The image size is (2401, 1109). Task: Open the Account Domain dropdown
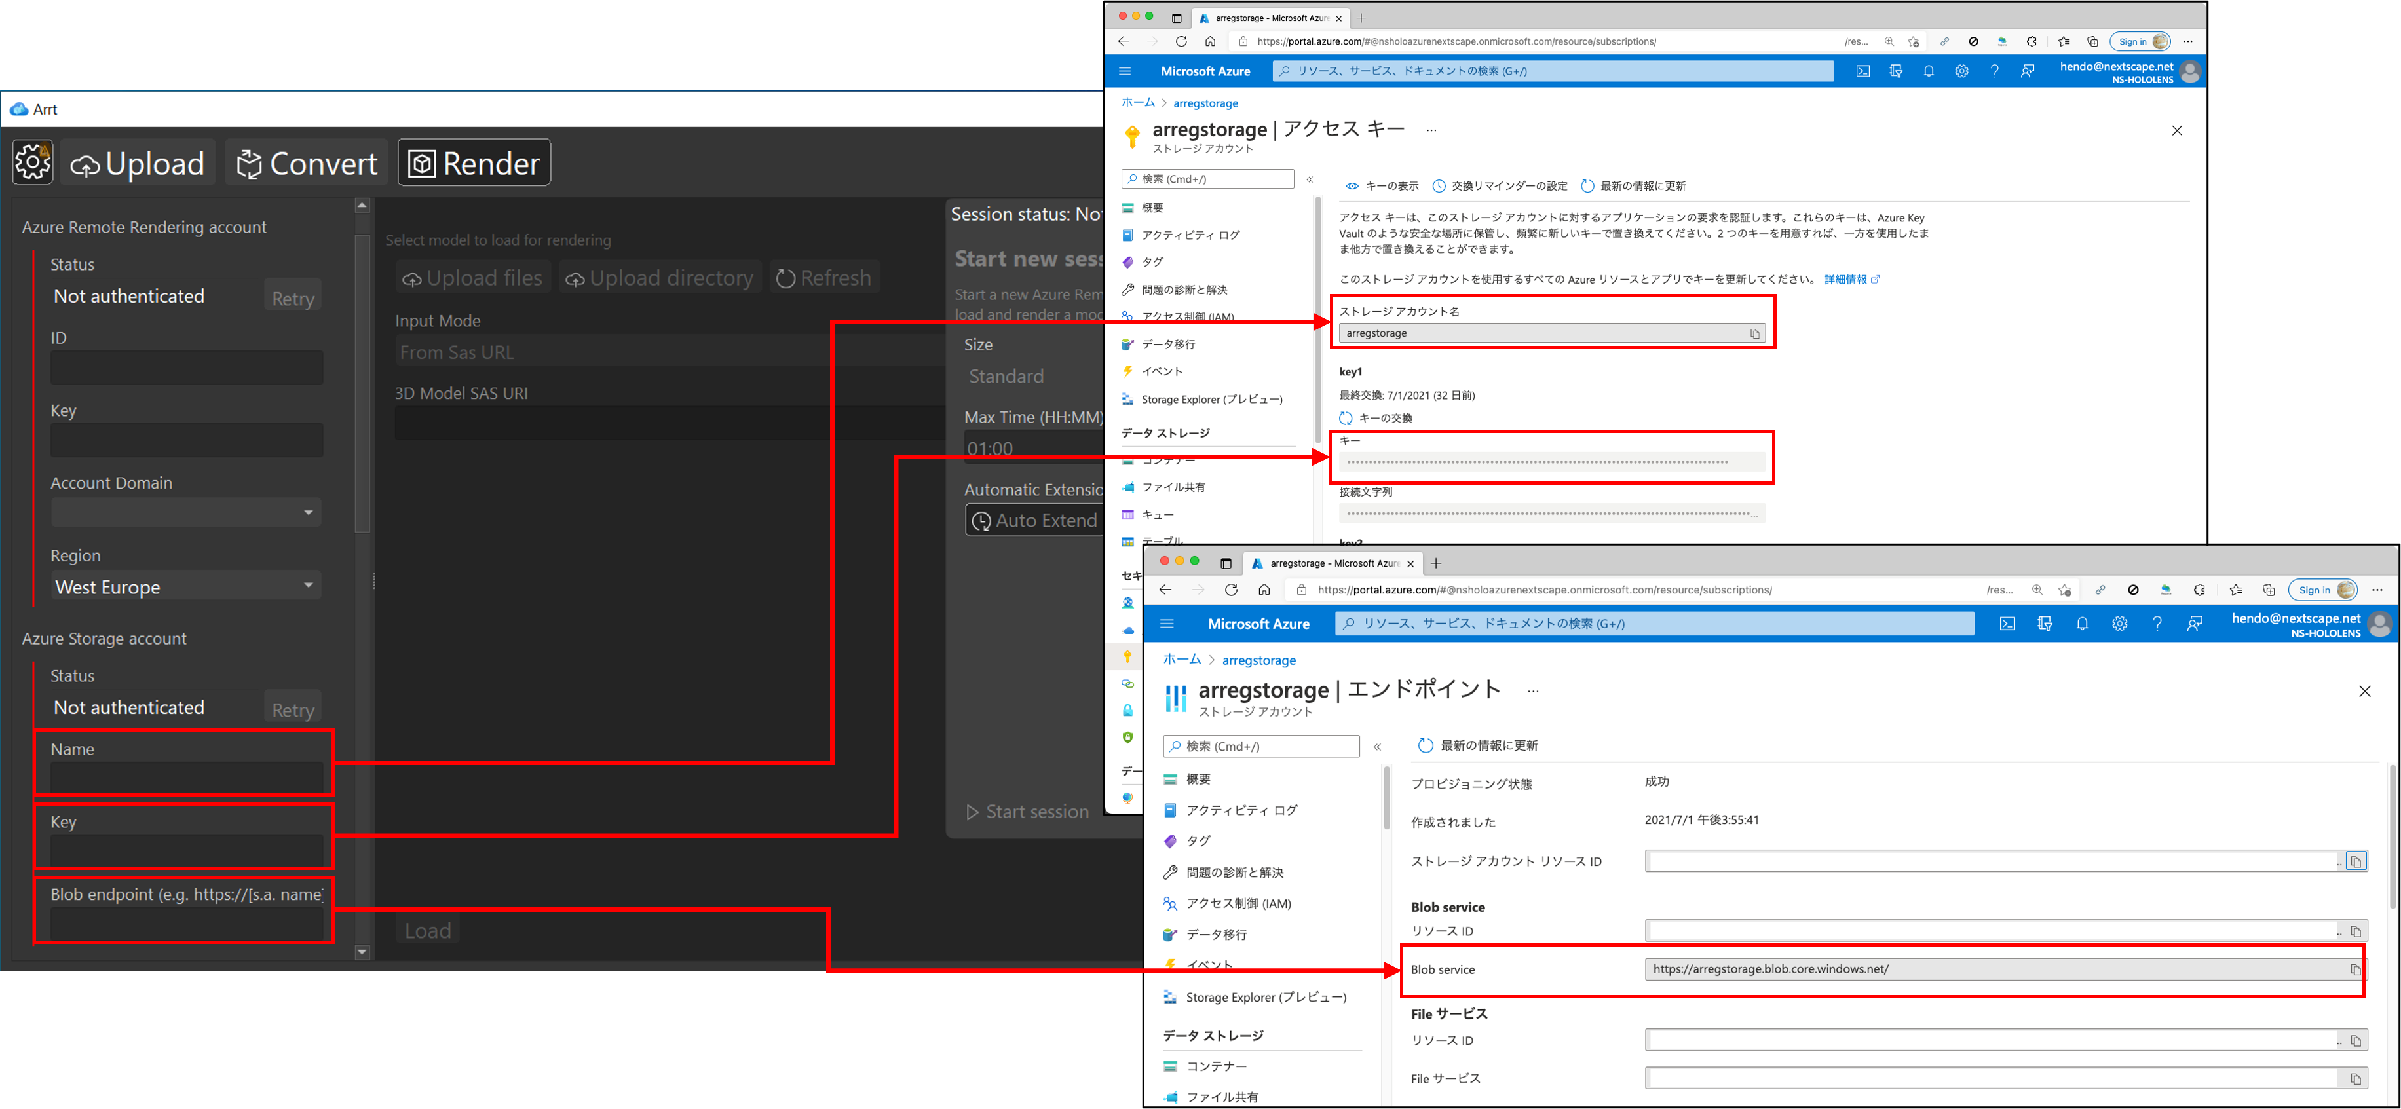point(187,512)
